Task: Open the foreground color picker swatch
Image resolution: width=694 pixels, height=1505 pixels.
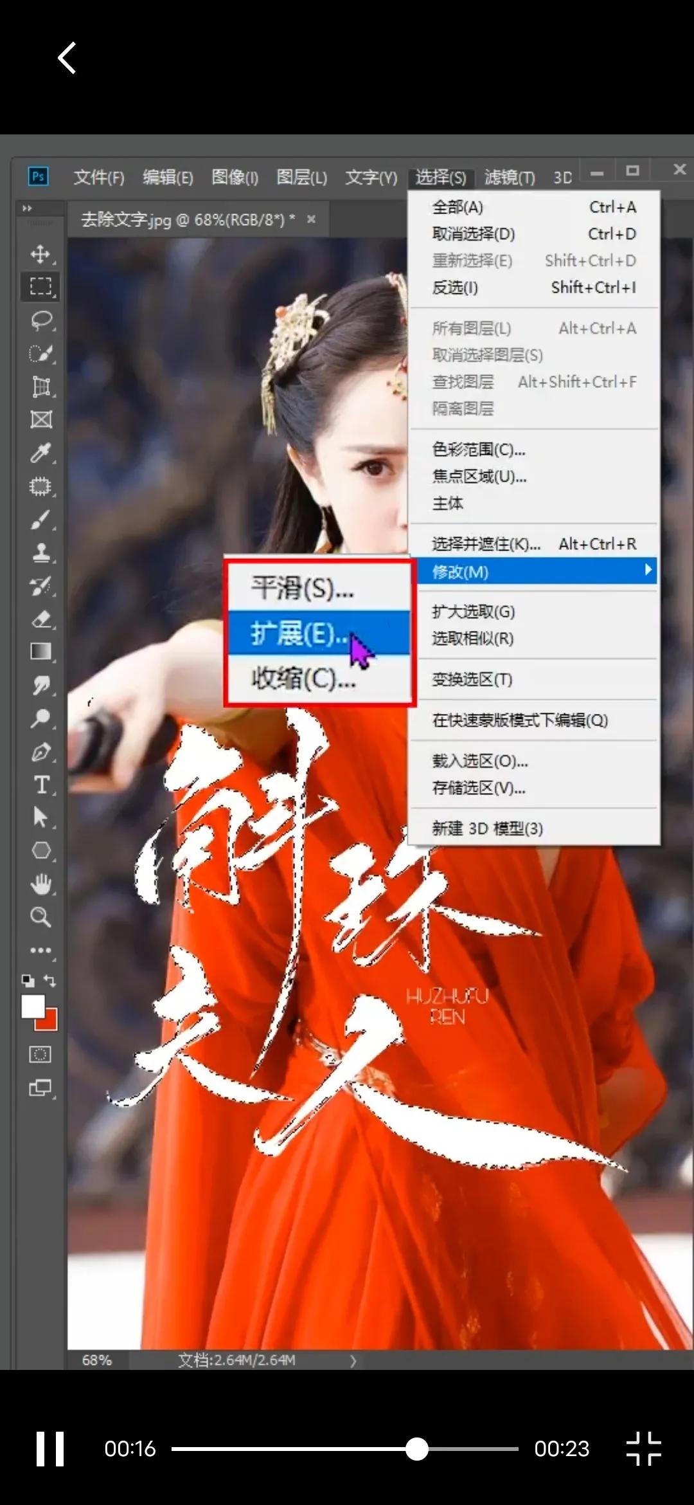Action: [x=33, y=1007]
